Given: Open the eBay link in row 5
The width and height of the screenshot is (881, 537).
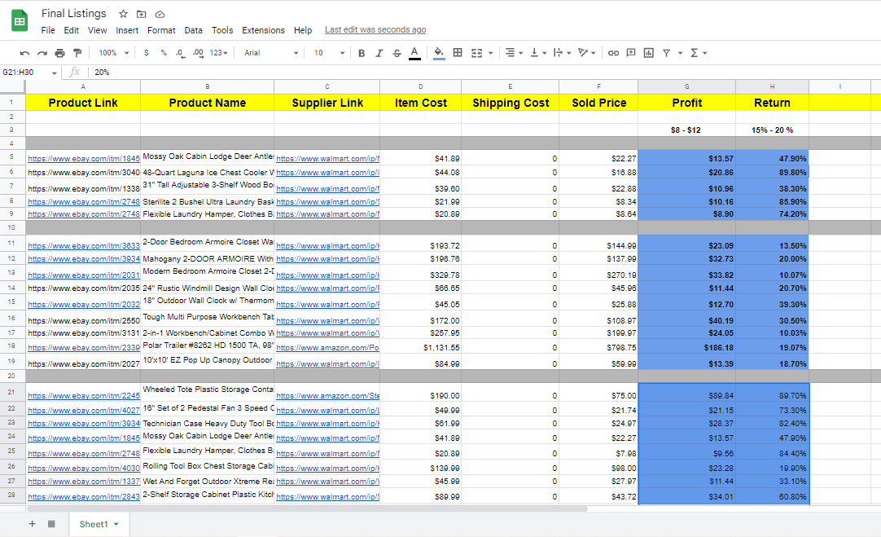Looking at the screenshot, I should (83, 159).
